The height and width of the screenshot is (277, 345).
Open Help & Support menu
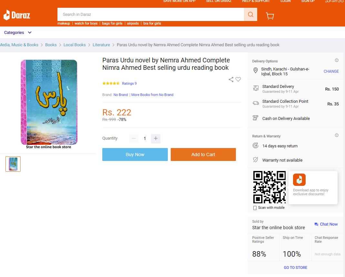click(256, 1)
